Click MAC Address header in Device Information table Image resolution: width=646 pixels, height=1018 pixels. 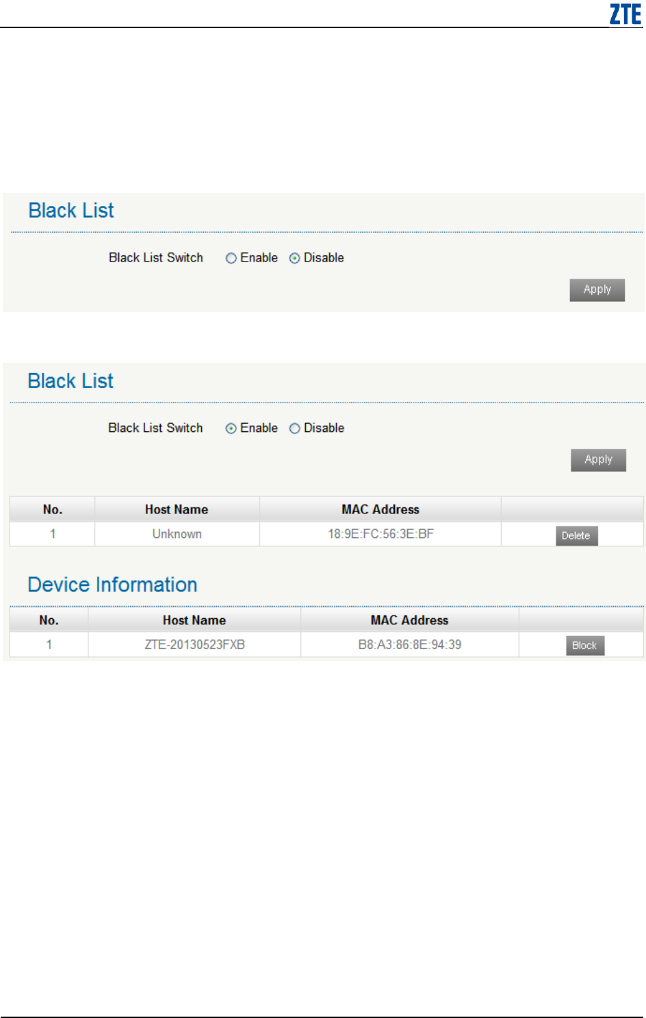point(409,620)
